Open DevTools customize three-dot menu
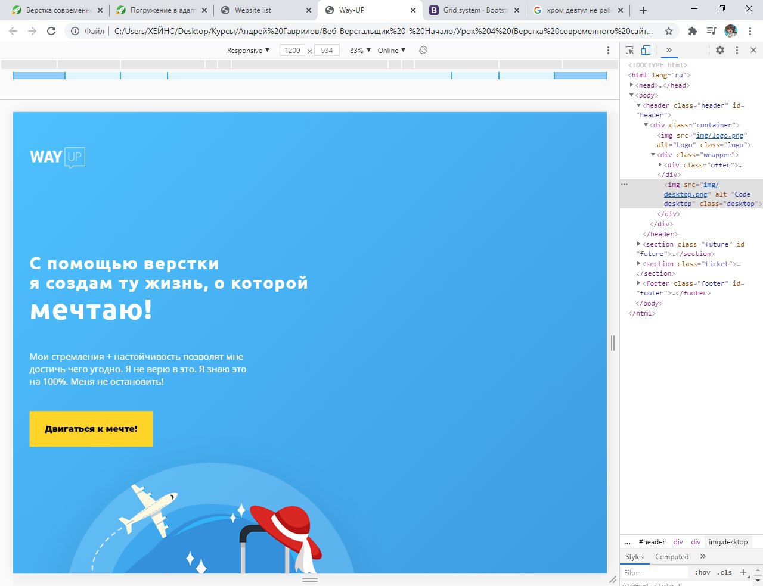Image resolution: width=763 pixels, height=586 pixels. [737, 51]
